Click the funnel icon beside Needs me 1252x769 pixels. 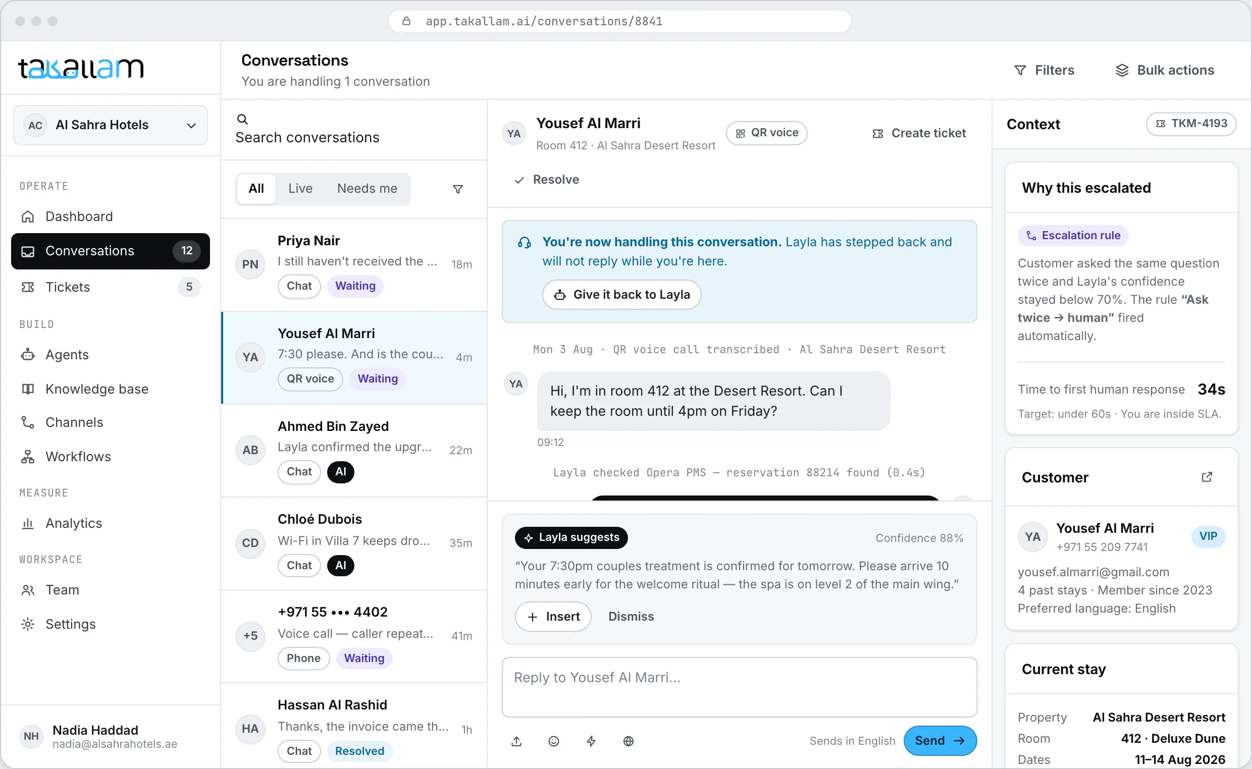tap(458, 189)
